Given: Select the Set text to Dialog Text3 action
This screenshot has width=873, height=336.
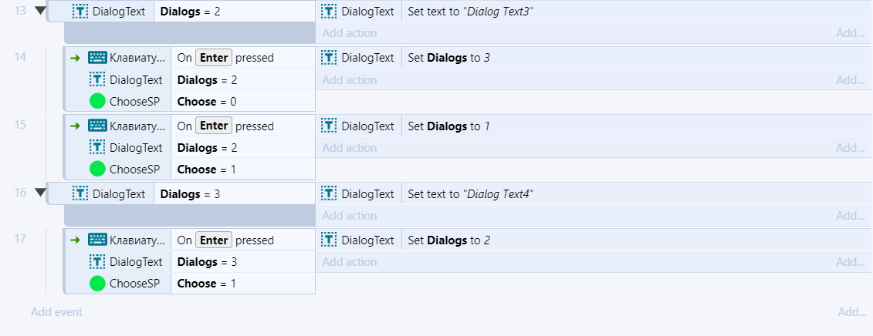Looking at the screenshot, I should (471, 11).
